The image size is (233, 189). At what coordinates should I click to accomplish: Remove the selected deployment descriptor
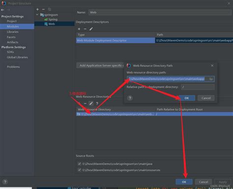point(85,29)
